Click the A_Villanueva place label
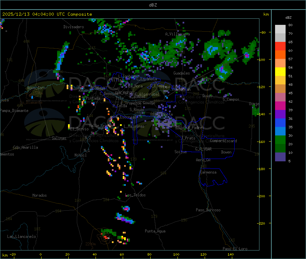Image resolution: width=306 pixels, height=259 pixels. click(177, 34)
